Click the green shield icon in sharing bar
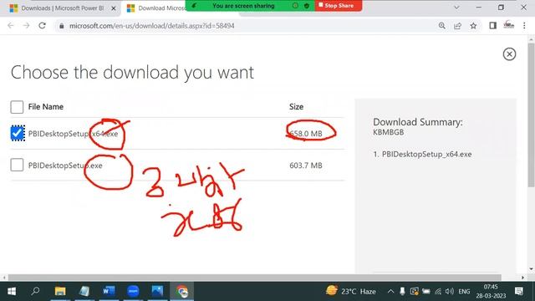The image size is (535, 301). [307, 6]
